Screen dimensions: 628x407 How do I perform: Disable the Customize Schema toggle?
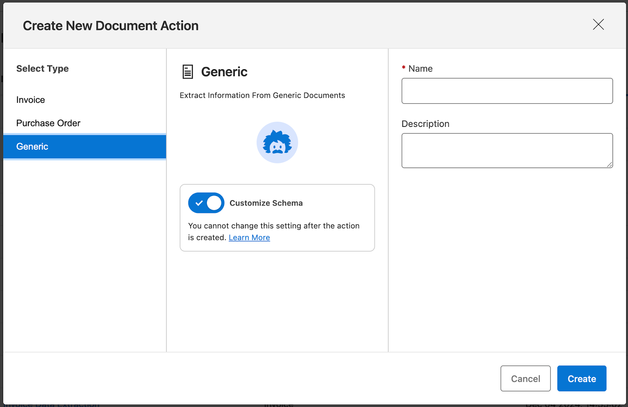(206, 203)
